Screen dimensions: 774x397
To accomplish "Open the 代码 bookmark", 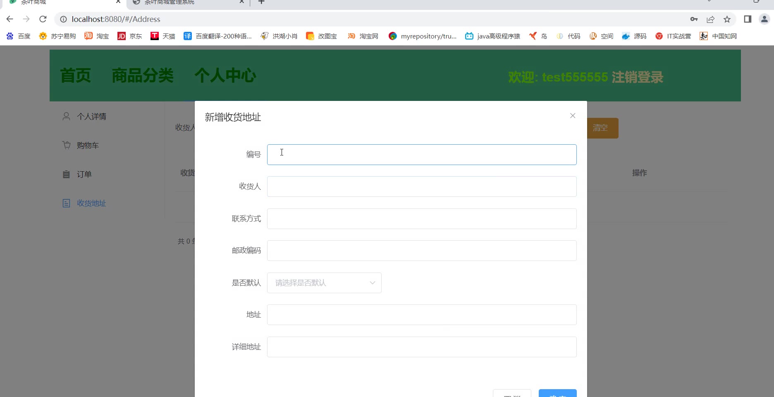I will click(568, 36).
